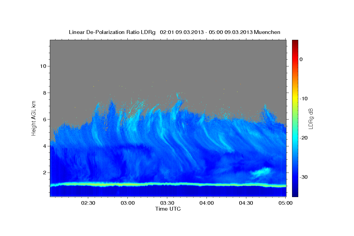Click the 02:30 time tick label
This screenshot has height=236, width=354.
coord(88,203)
